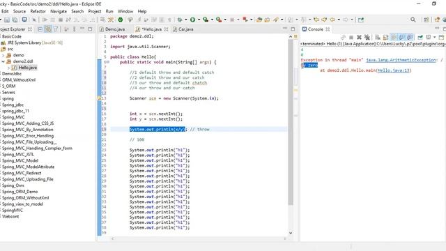Toggle Word Wrap in Console toolbar
This screenshot has width=446, height=251.
click(394, 37)
